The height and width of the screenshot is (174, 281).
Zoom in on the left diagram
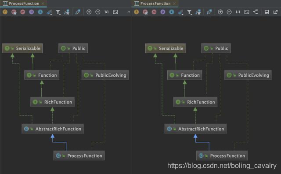[x=89, y=12]
